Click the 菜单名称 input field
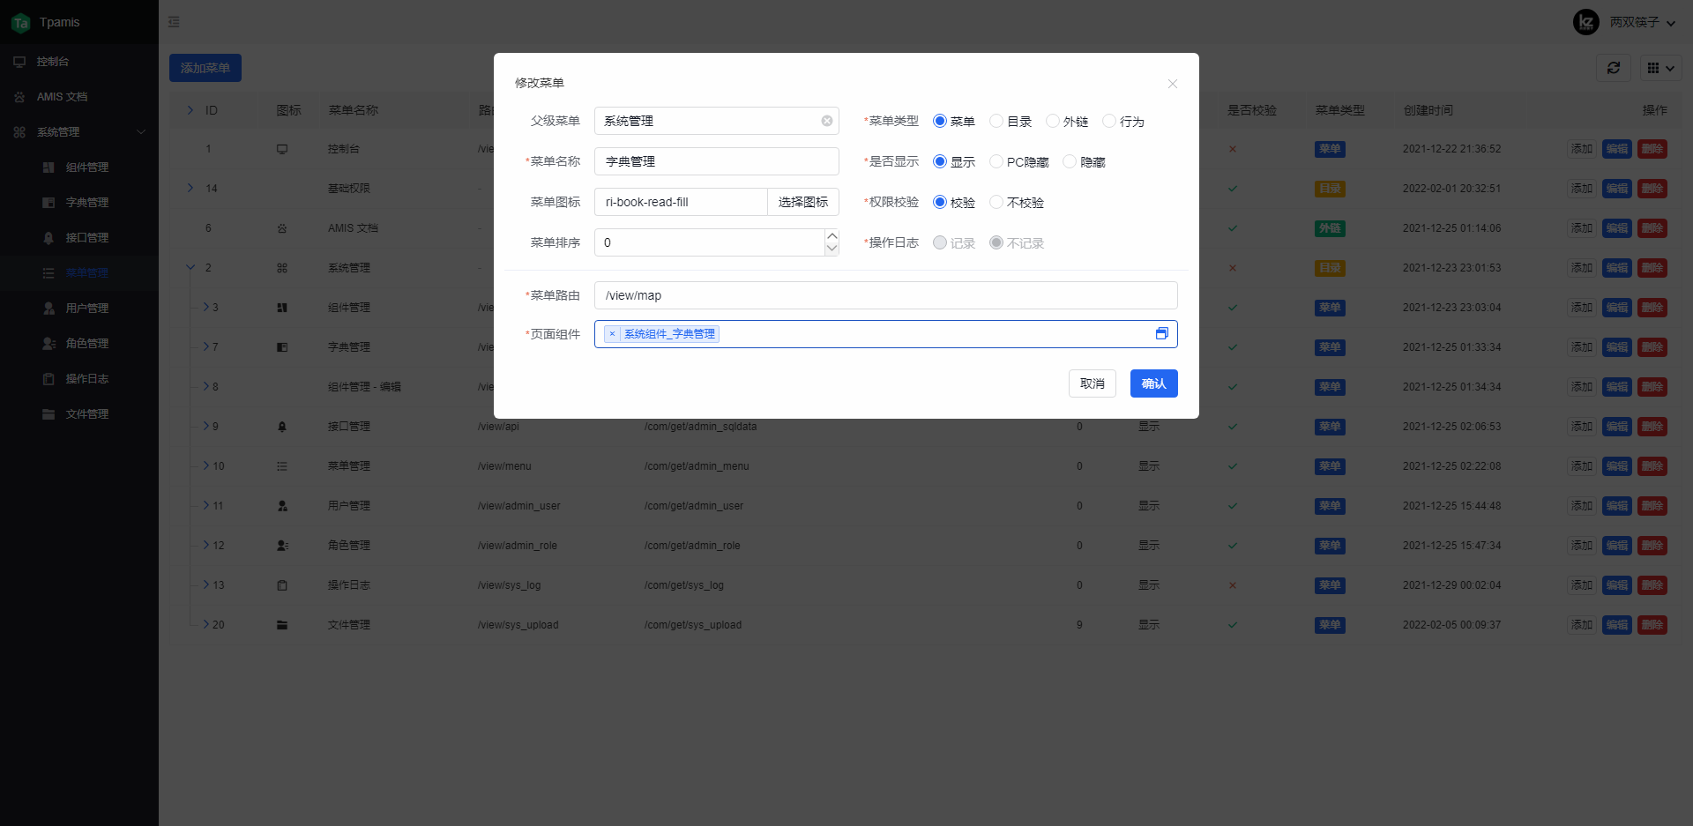The width and height of the screenshot is (1693, 826). pyautogui.click(x=717, y=161)
